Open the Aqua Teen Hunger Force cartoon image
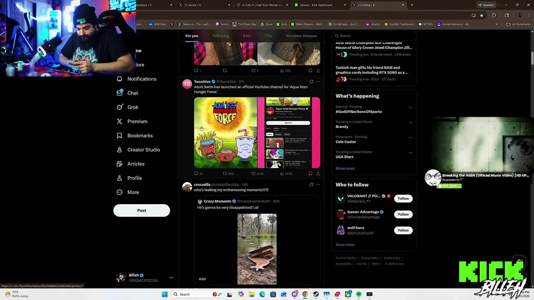 pyautogui.click(x=225, y=132)
